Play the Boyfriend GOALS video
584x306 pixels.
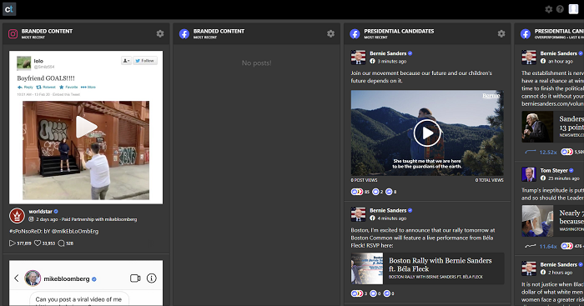coord(86,127)
